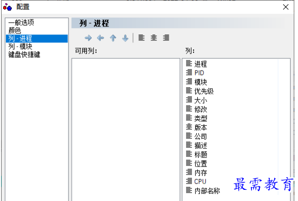298x201 pixels.
Task: Click the alignment icon beside 公司
Action: (189, 136)
